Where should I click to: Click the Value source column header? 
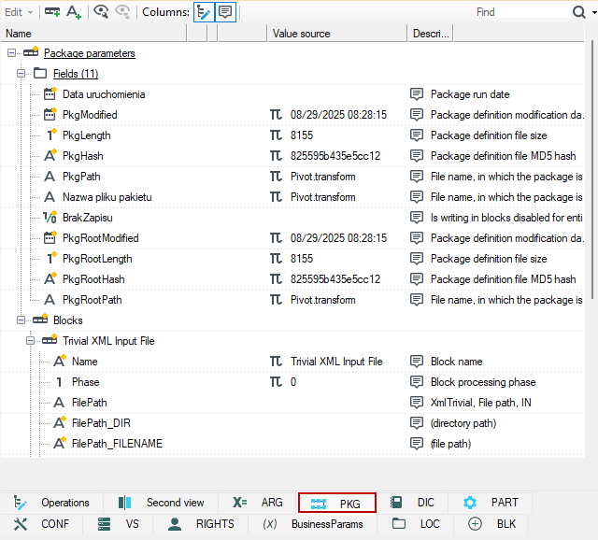(337, 34)
